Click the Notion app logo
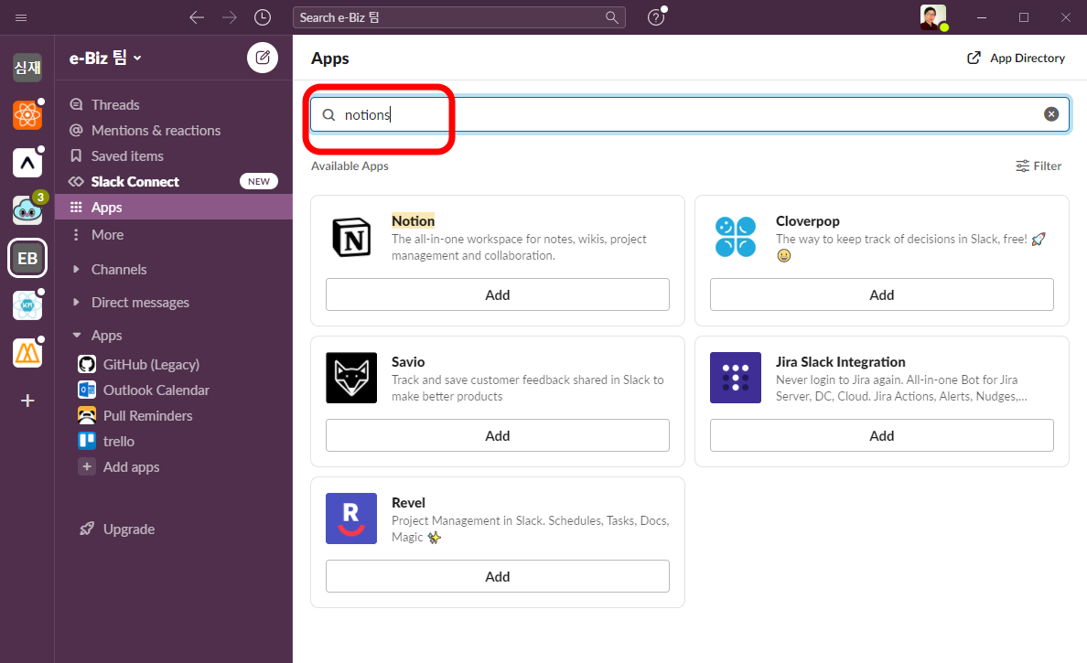Screen dimensions: 1087x663 coord(351,237)
